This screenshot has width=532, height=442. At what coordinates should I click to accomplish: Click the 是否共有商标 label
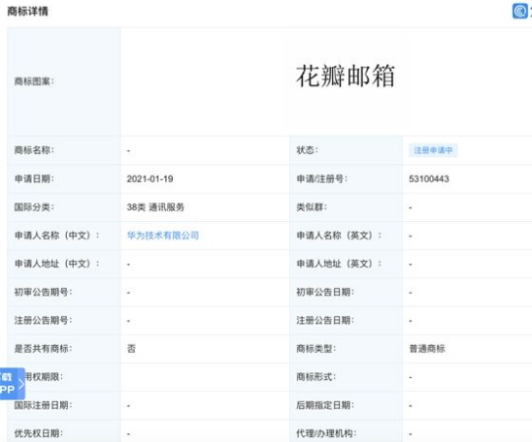[43, 349]
